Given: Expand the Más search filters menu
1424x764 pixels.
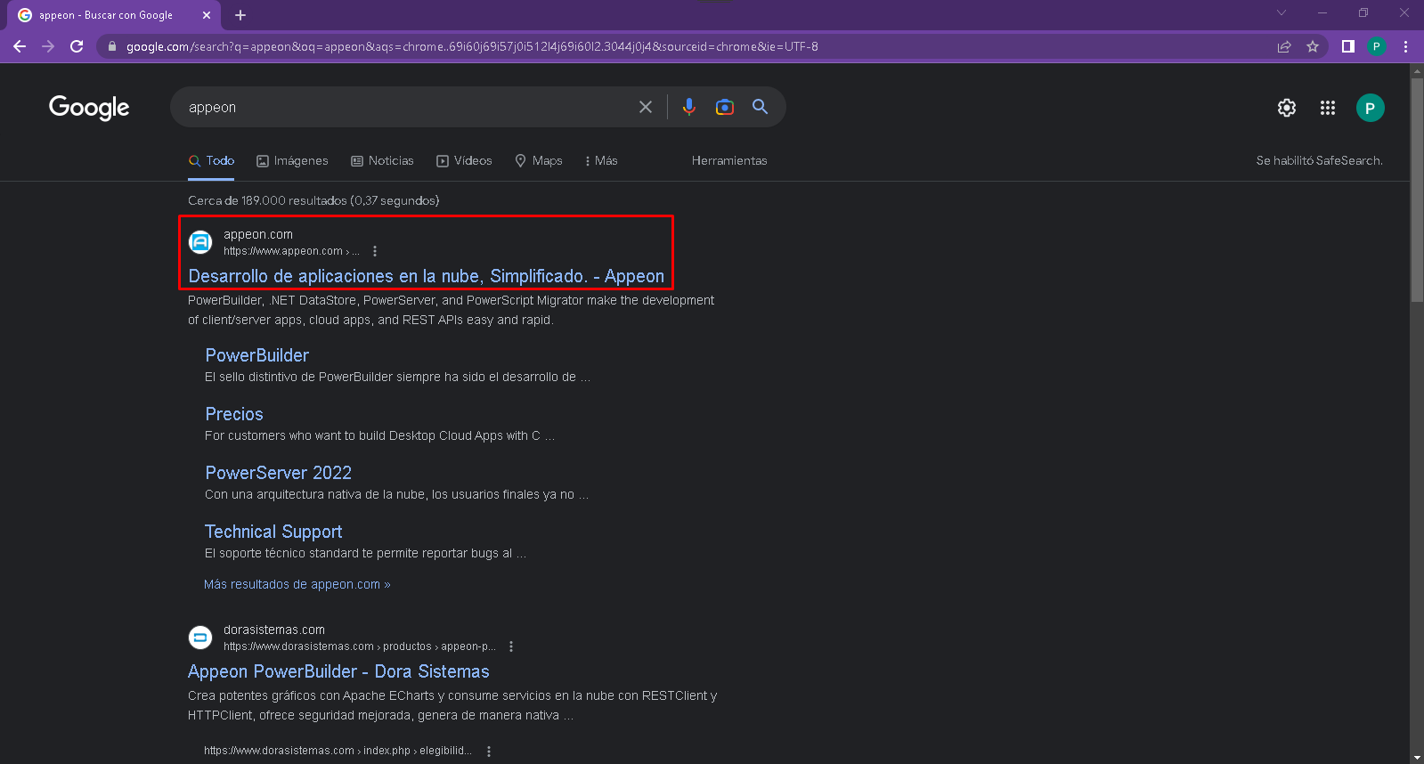Looking at the screenshot, I should click(x=601, y=161).
